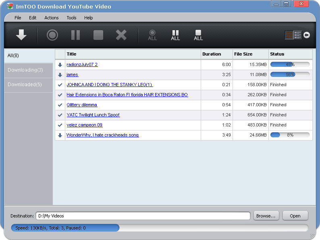Select the Downloaded(5) sidebar tab
The height and width of the screenshot is (240, 320).
tap(29, 85)
